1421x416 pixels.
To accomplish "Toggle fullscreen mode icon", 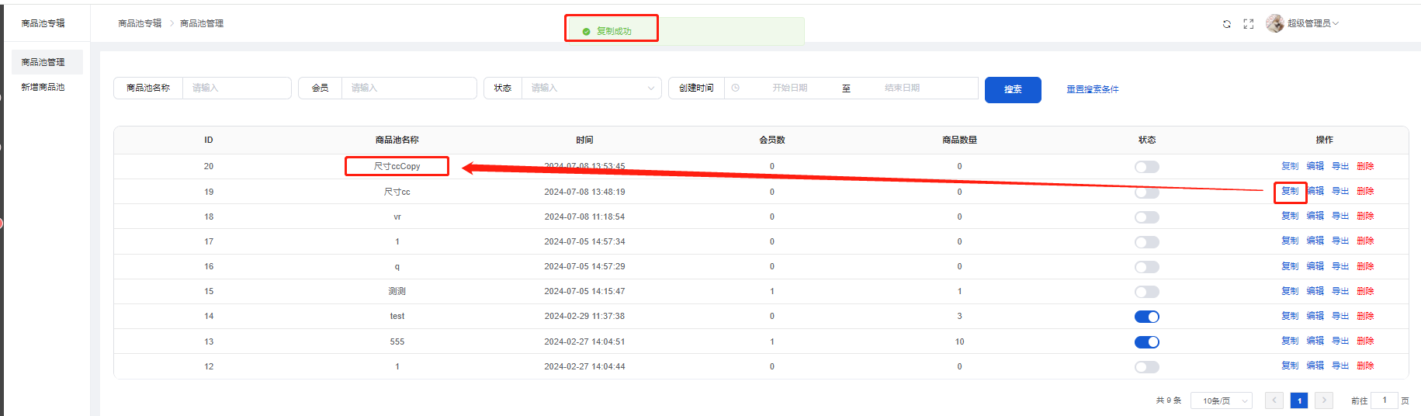I will point(1249,24).
